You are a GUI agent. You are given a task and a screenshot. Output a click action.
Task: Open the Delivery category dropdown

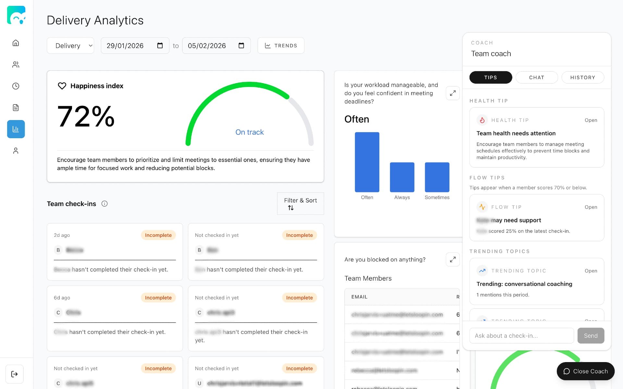[70, 45]
